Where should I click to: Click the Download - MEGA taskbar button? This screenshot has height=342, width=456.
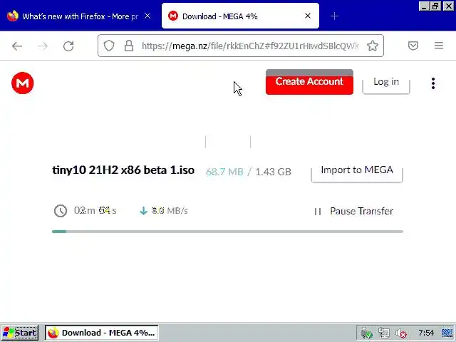click(101, 333)
